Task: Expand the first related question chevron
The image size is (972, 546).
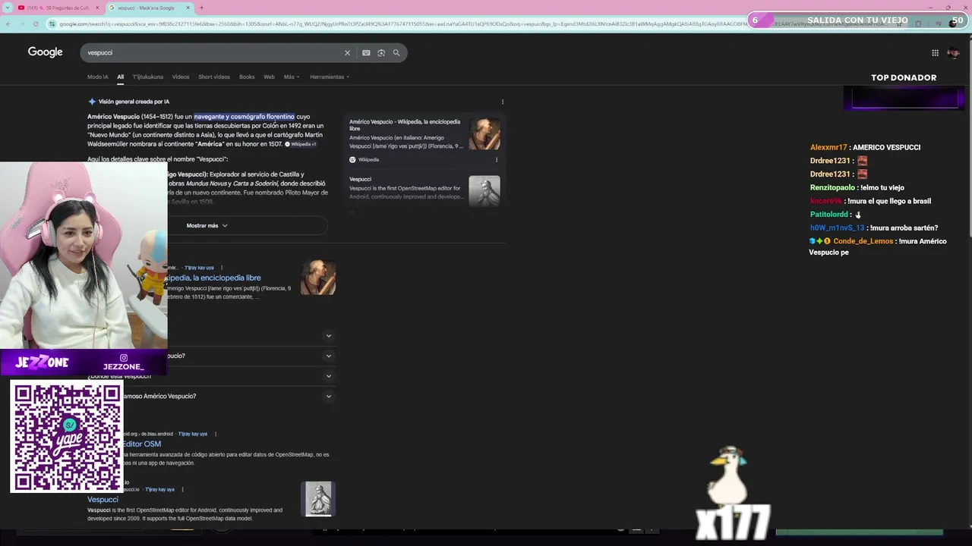Action: point(329,336)
